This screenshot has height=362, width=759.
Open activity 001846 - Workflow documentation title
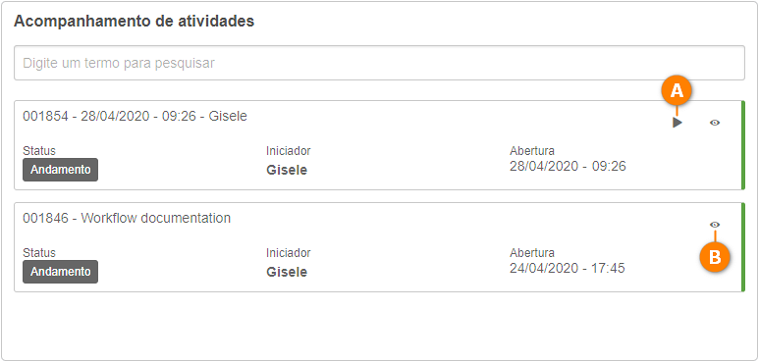click(127, 219)
